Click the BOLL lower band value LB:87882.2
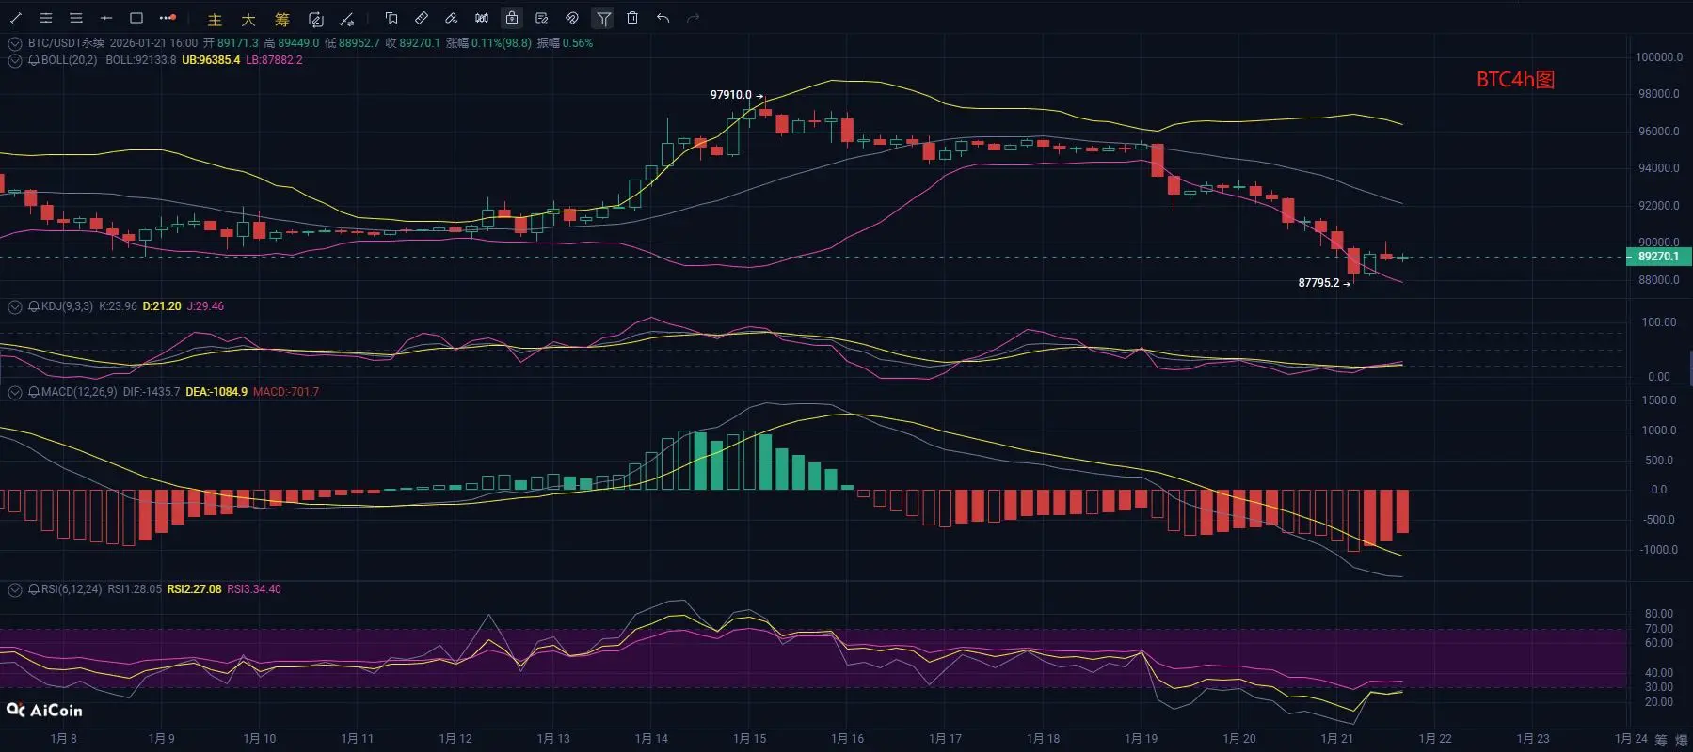Viewport: 1693px width, 752px height. pos(274,60)
